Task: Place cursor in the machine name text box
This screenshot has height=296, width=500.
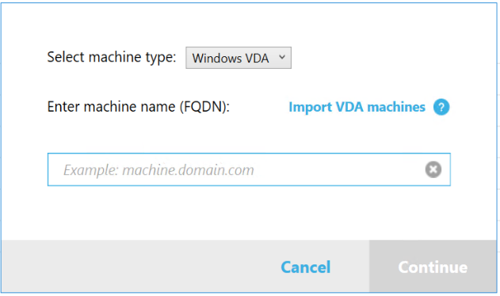Action: (249, 169)
